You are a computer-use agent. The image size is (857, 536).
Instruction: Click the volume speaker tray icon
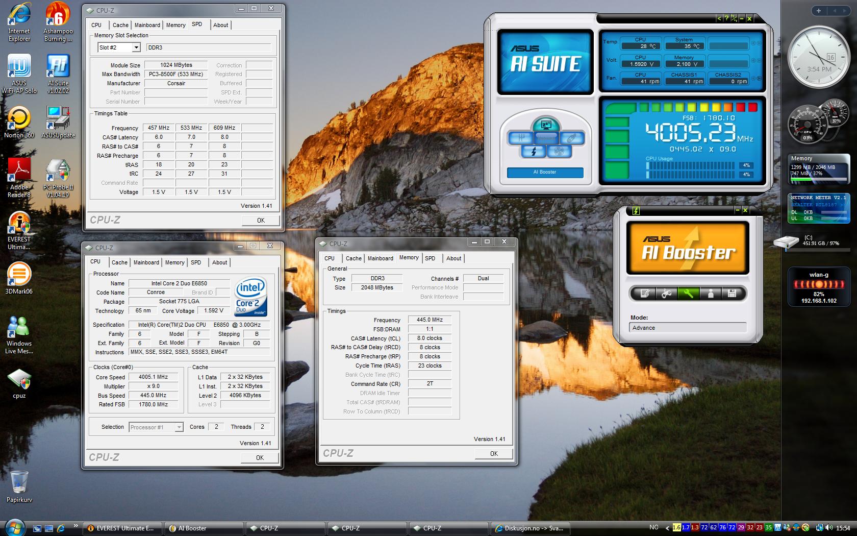click(x=829, y=528)
